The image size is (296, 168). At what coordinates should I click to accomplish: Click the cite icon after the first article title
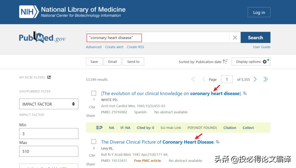point(245,93)
